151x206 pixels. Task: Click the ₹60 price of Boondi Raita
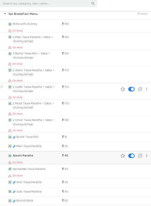(65, 201)
